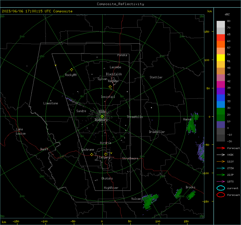Click the yellow radar-center diamond at Olds
241x225 pixels.
pyautogui.click(x=102, y=117)
